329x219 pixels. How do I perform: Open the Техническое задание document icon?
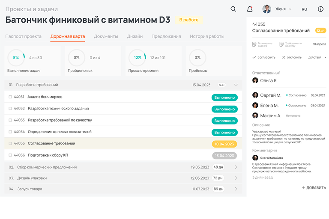pos(254,44)
